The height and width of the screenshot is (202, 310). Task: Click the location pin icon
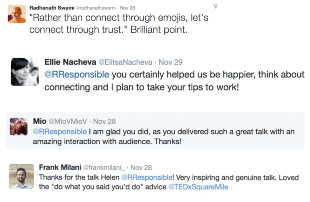[x=216, y=6]
